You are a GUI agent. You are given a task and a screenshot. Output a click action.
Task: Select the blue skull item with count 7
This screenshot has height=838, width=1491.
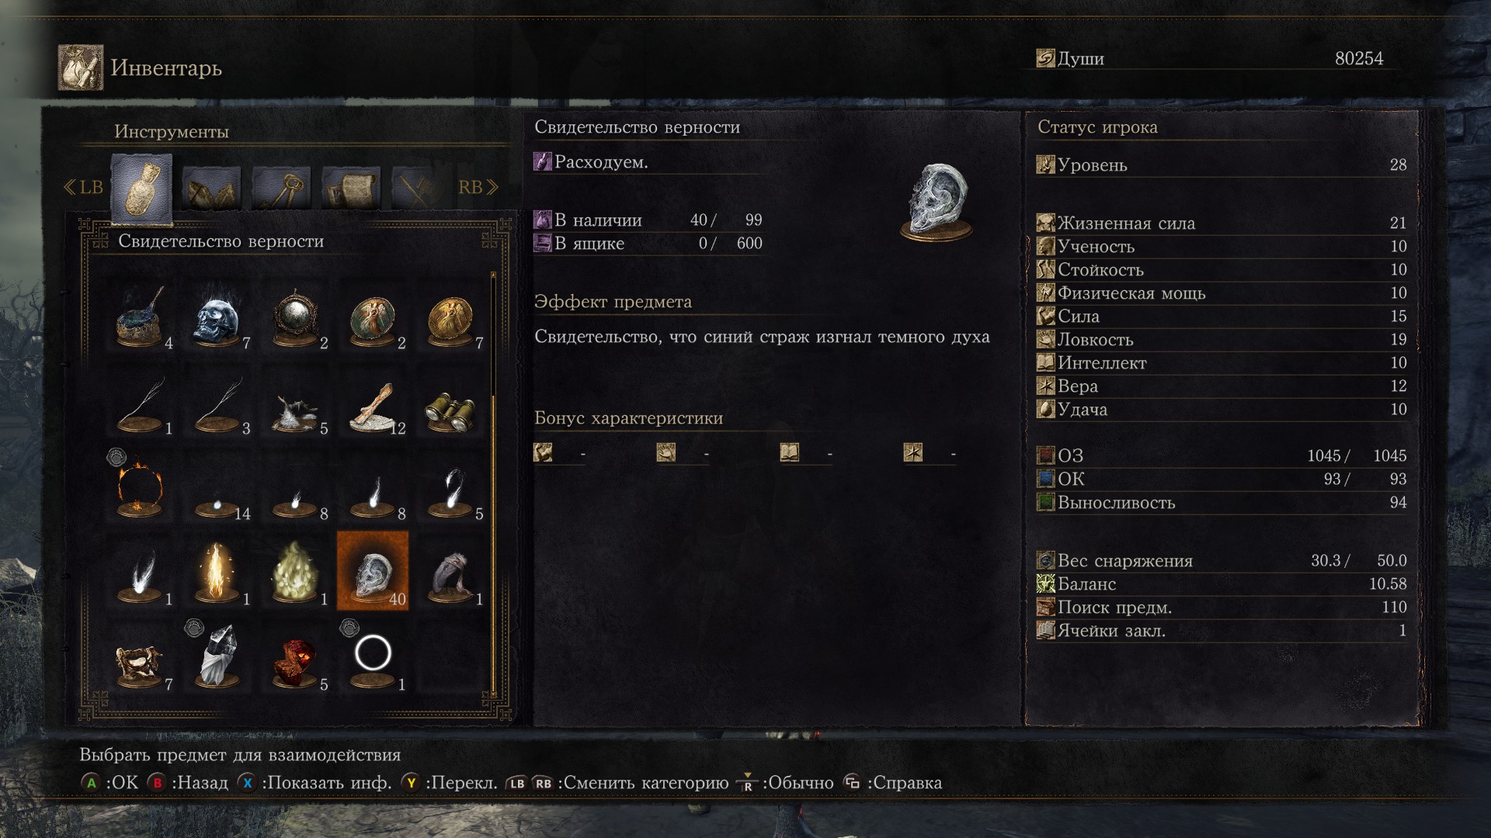[217, 316]
